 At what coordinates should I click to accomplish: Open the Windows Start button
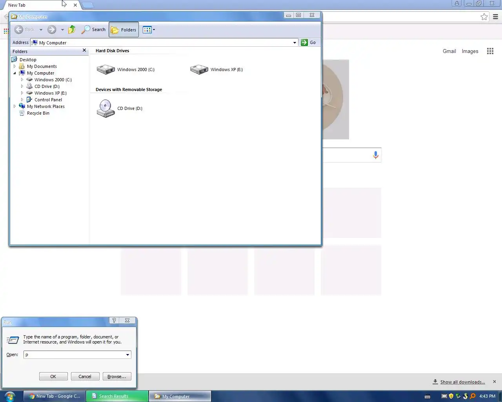(10, 396)
